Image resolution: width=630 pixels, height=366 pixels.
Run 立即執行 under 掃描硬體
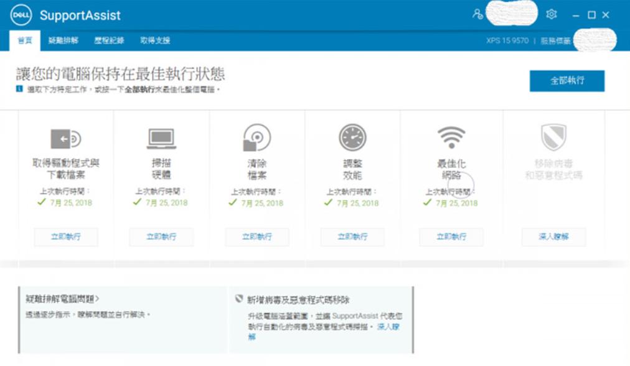[161, 237]
